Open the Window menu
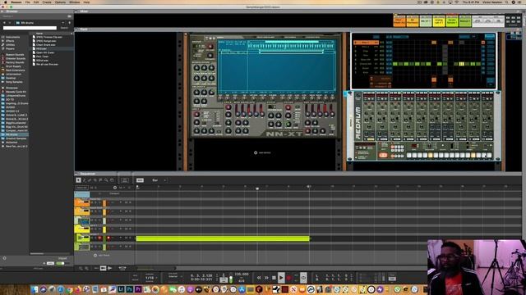Screen dimensions: 526x295 [75, 2]
